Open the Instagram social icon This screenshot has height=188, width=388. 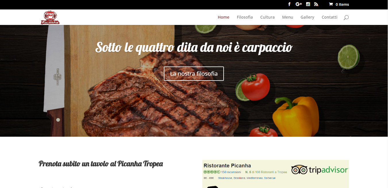308,4
